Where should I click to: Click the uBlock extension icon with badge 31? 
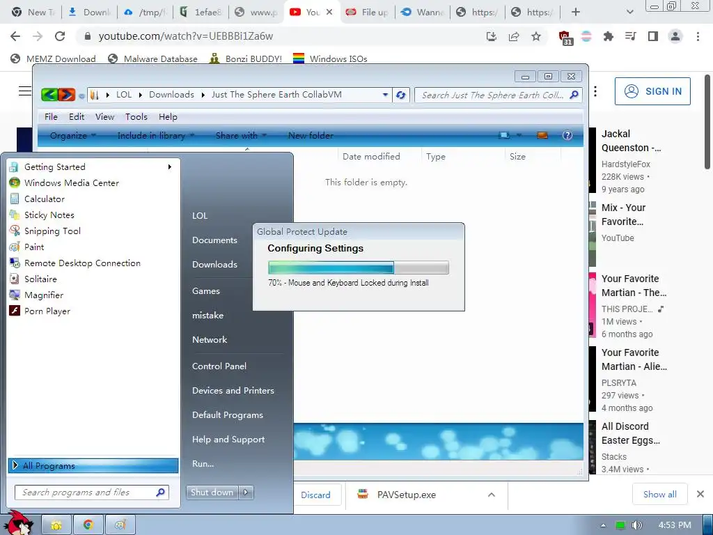click(565, 38)
